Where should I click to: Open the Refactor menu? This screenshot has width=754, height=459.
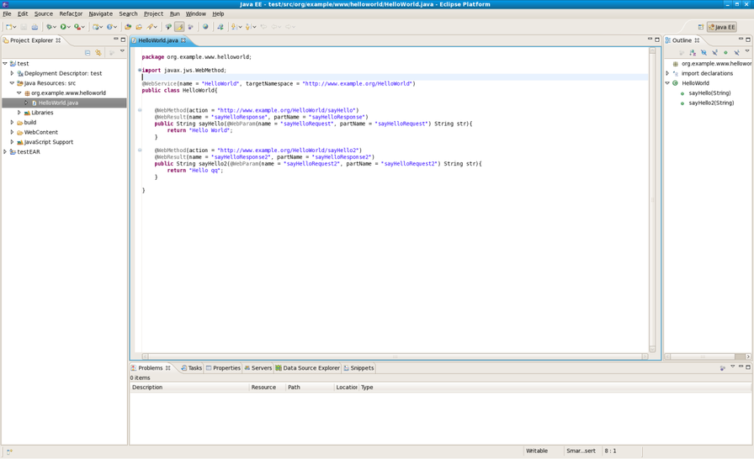click(71, 13)
